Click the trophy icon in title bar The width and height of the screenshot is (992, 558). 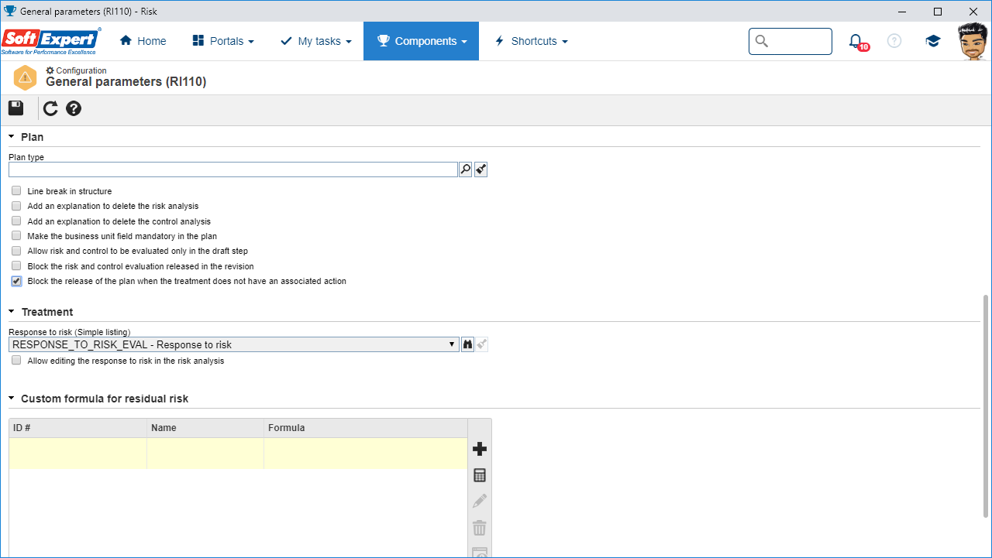(x=9, y=11)
